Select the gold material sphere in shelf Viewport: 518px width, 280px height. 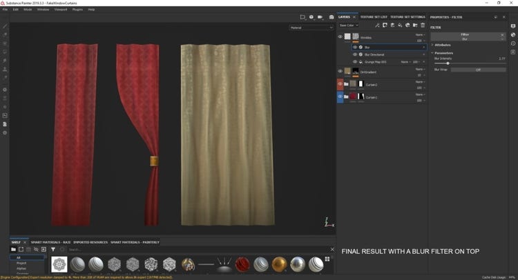[x=280, y=265]
